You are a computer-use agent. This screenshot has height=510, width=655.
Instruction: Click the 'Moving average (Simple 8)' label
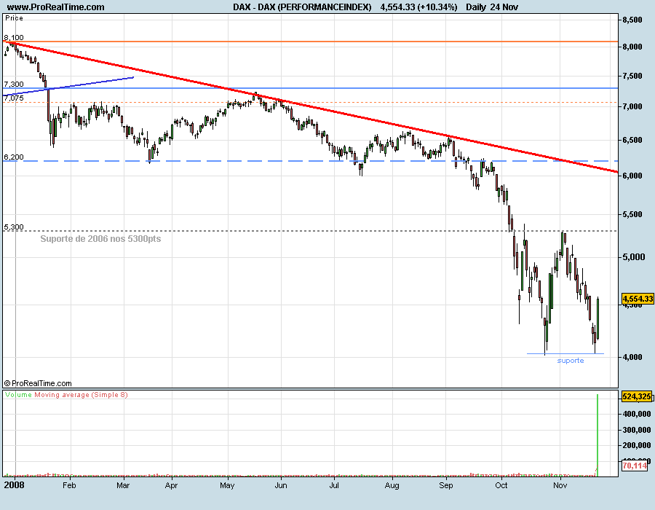coord(81,395)
